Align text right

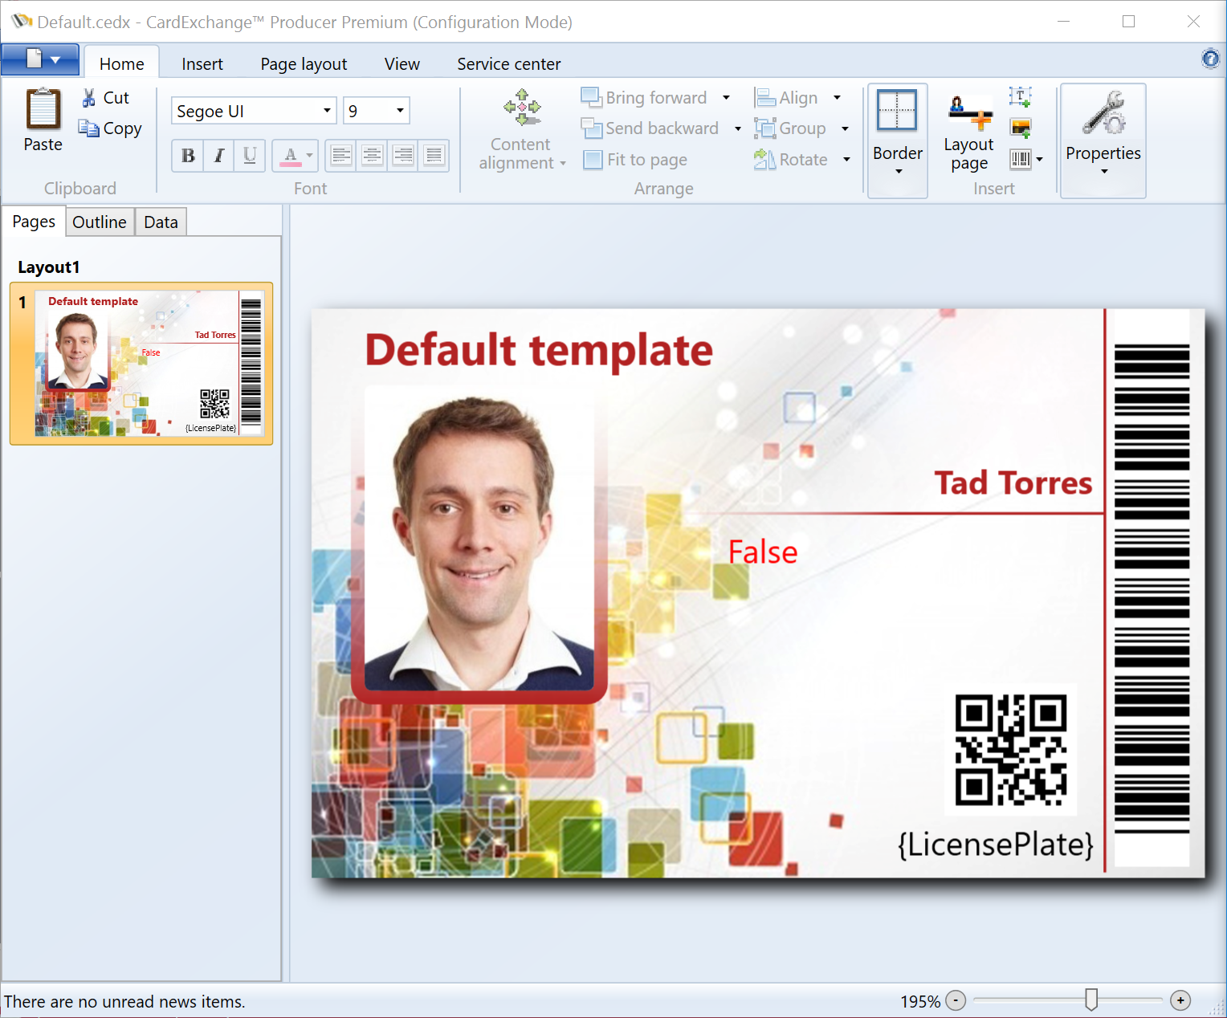coord(403,156)
